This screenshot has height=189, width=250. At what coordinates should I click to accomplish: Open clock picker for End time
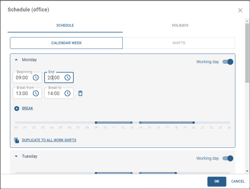[x=68, y=78]
